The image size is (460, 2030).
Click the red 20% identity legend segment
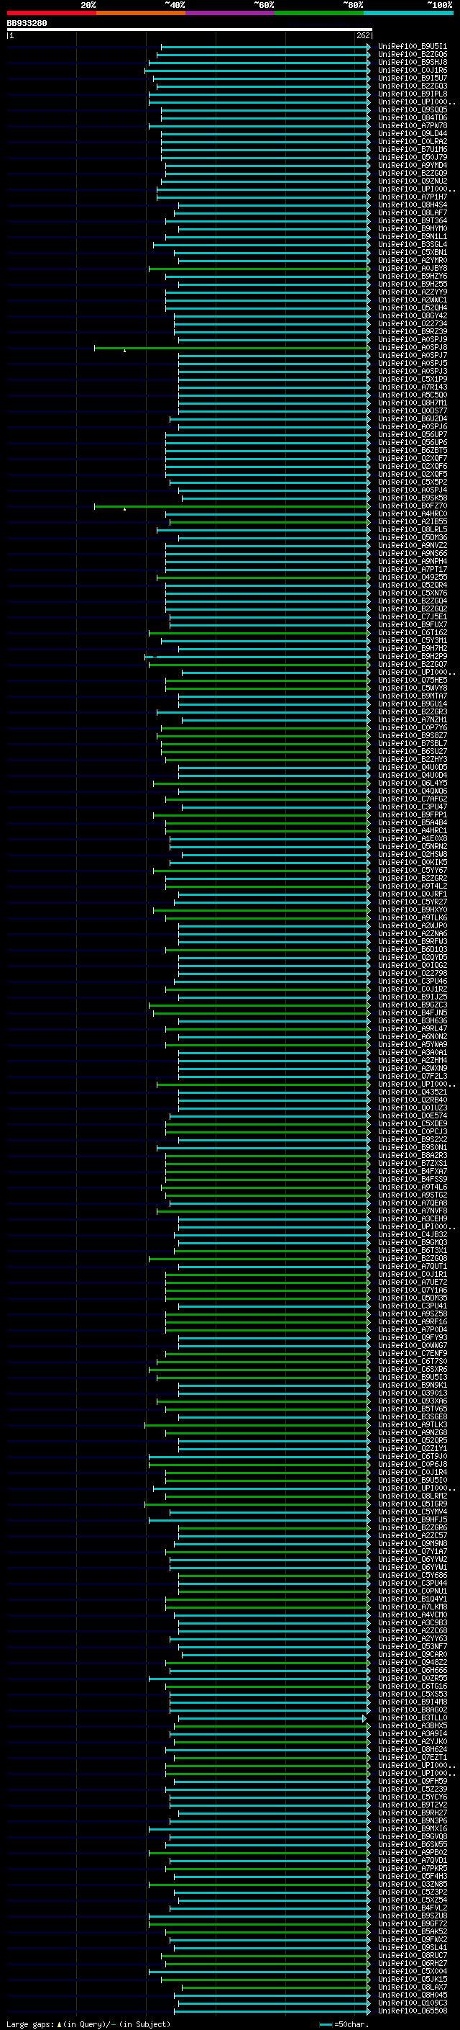[x=51, y=13]
